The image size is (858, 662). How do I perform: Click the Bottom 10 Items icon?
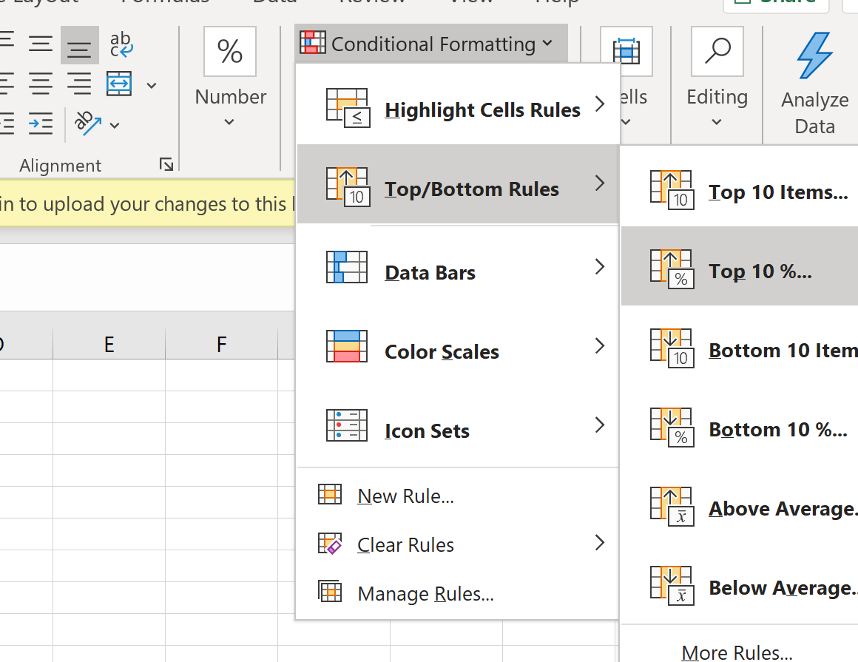(x=672, y=348)
